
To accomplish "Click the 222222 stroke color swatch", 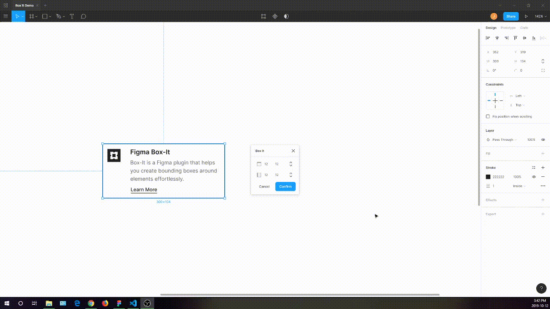I will click(x=488, y=176).
